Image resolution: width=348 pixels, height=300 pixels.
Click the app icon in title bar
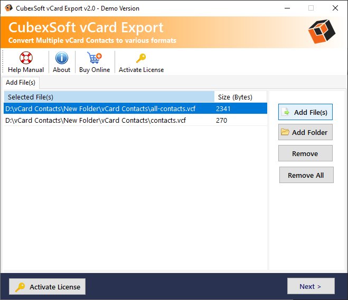pos(8,8)
